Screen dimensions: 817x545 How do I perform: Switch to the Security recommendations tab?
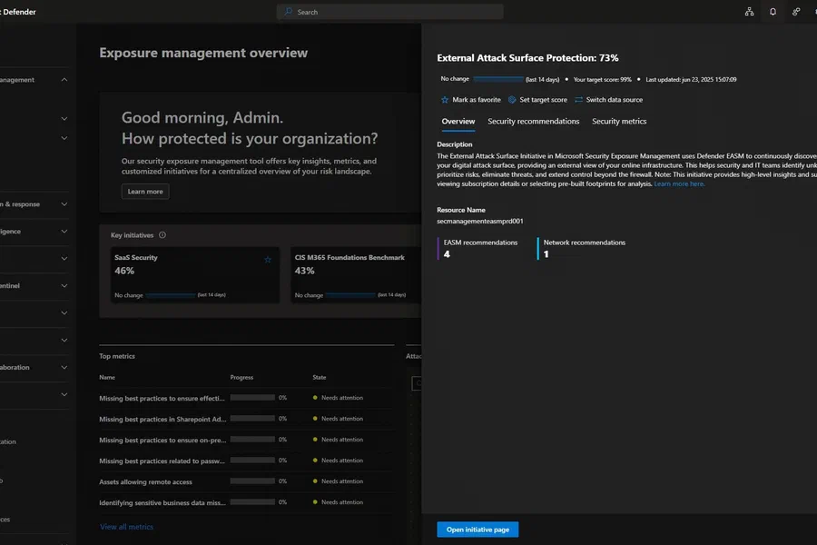(533, 121)
